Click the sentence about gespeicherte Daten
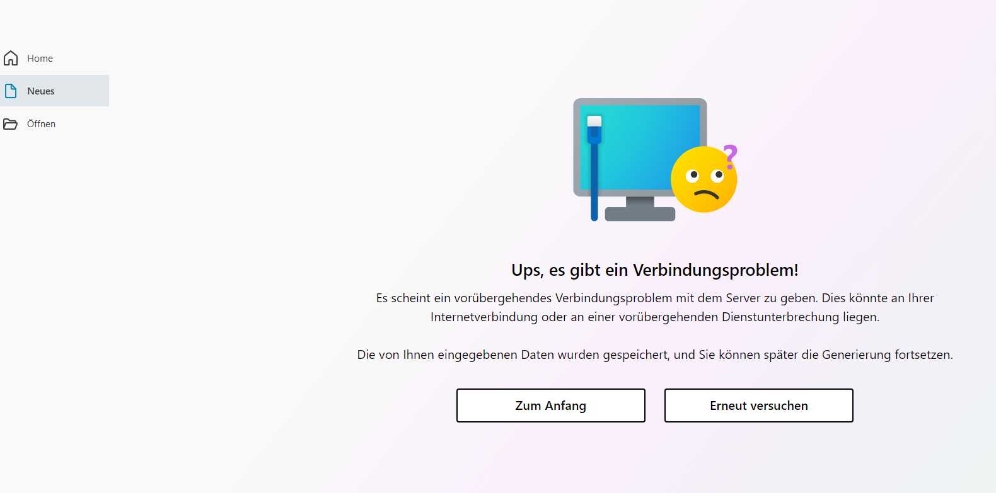 click(x=655, y=354)
